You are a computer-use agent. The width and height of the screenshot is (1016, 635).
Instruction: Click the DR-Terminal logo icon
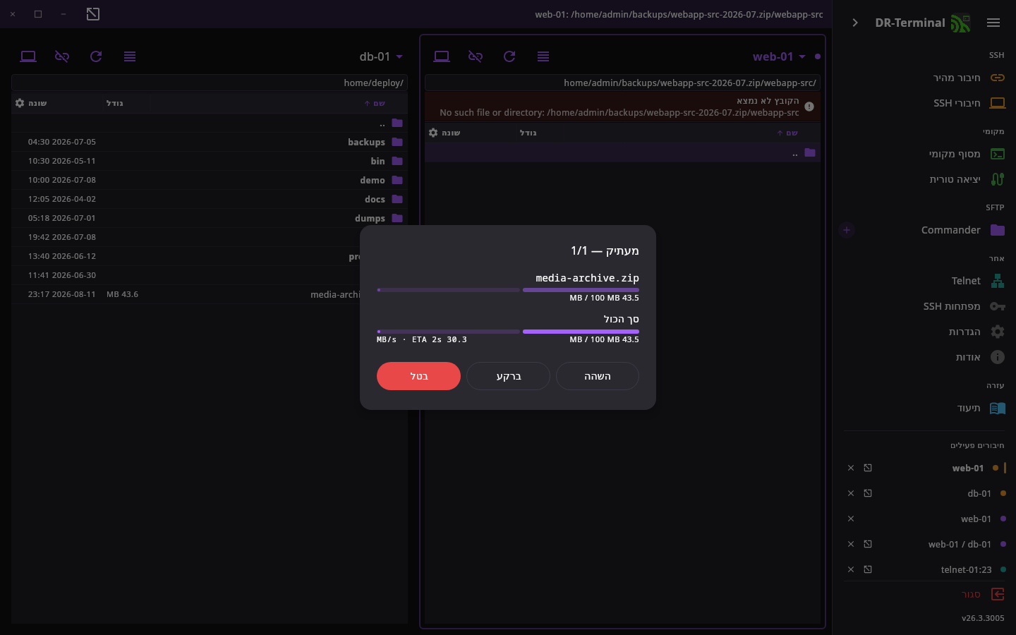point(960,23)
